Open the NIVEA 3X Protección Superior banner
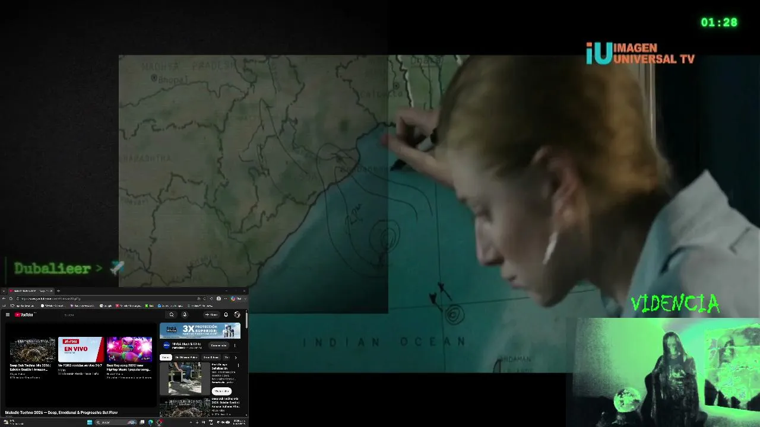The width and height of the screenshot is (760, 427). click(200, 330)
